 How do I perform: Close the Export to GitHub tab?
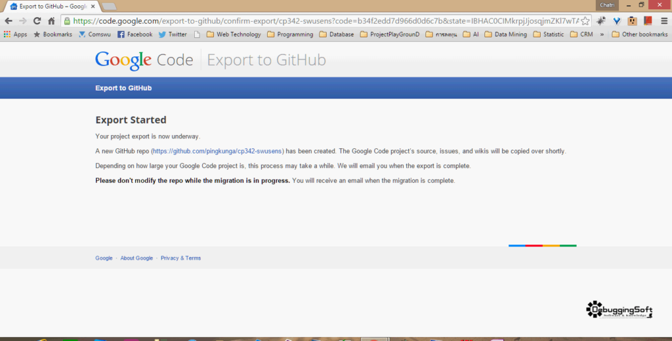(x=93, y=7)
